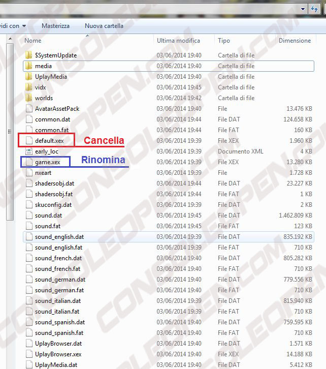
Task: Select the file named sound_spanish.fat
Action: 59,333
